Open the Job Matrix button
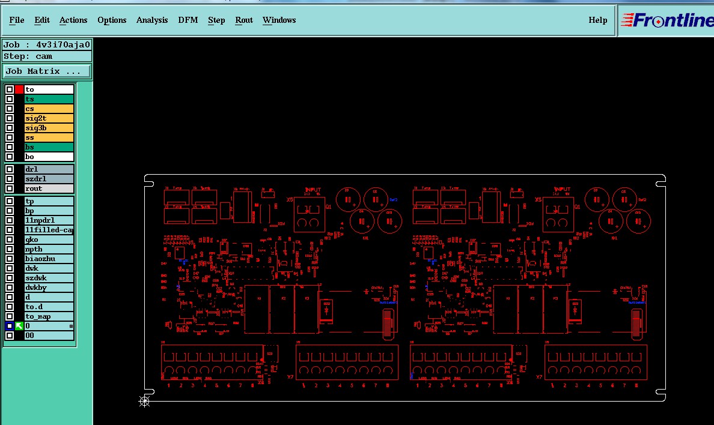Screen dimensions: 714x425 (x=47, y=71)
